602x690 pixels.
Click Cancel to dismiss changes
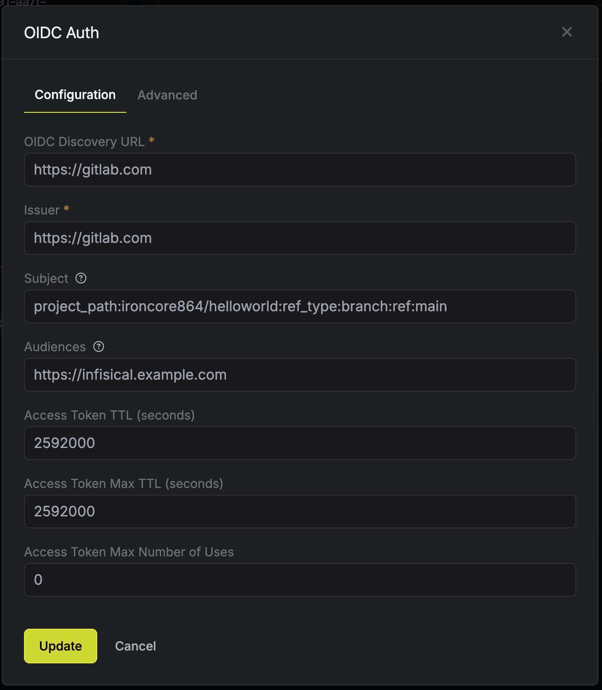coord(135,646)
